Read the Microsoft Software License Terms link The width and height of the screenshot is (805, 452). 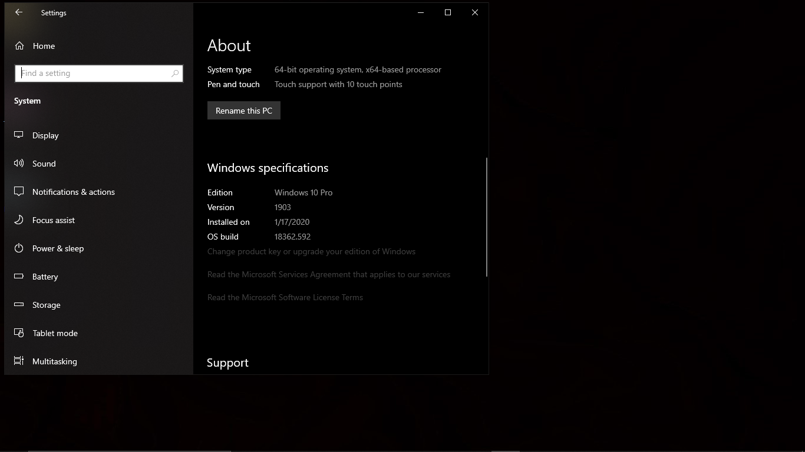tap(285, 297)
